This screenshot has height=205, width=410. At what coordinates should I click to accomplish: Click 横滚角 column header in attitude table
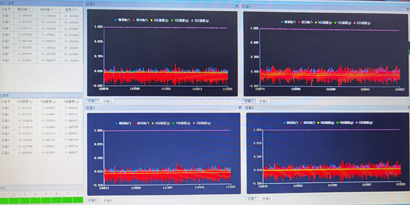(x=25, y=9)
